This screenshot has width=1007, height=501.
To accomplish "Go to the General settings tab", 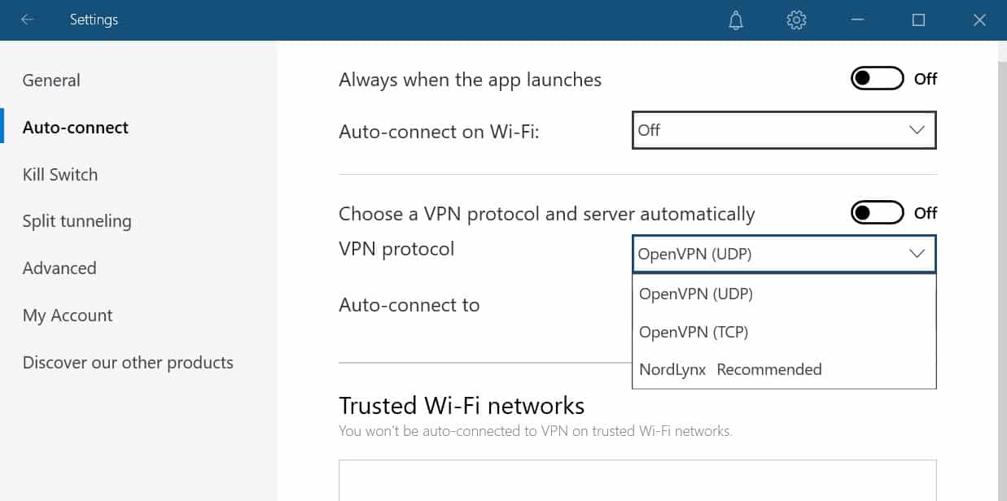I will (50, 80).
